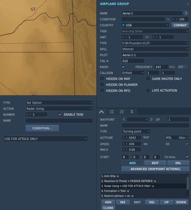191x210 pixels.
Task: Click the Frequency field 243
Action: pos(161,67)
